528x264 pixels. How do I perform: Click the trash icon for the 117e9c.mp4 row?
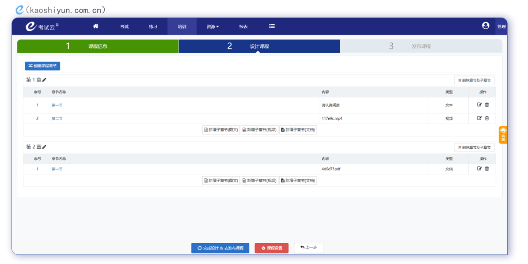point(487,118)
